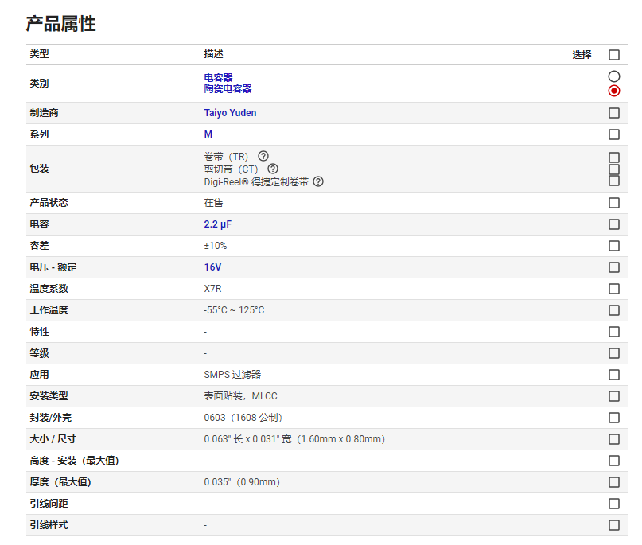The width and height of the screenshot is (642, 545).
Task: Click the 选择 column header label
Action: tap(582, 54)
